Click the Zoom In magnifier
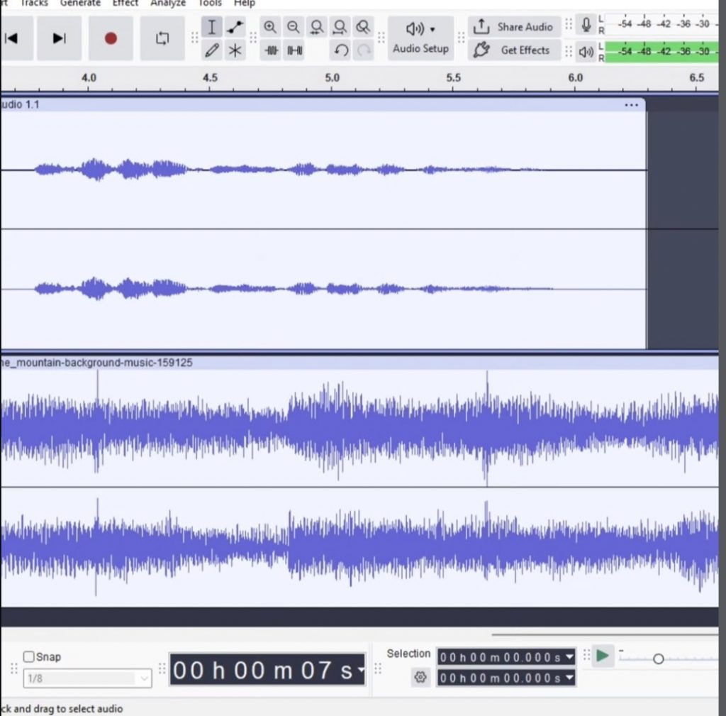This screenshot has height=716, width=726. tap(270, 28)
